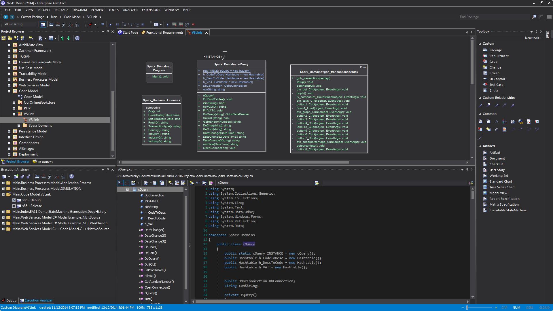The image size is (553, 311).
Task: Expand Main.Business Processes Model.SIMULATION node
Action: coord(3,189)
